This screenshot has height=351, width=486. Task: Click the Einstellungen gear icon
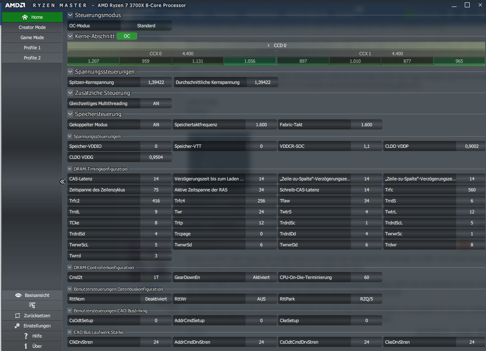point(17,326)
